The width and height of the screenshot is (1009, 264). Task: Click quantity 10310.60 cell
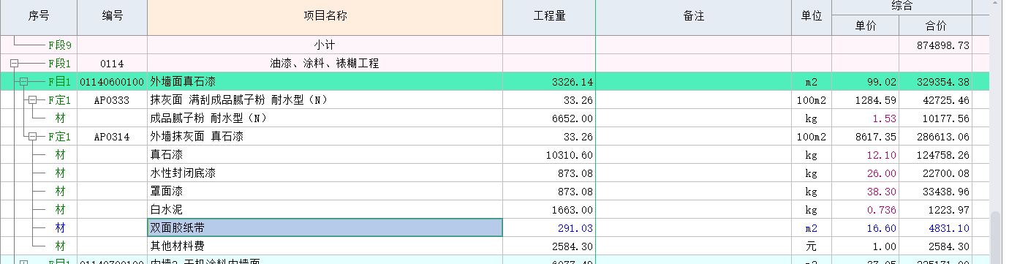pyautogui.click(x=549, y=154)
